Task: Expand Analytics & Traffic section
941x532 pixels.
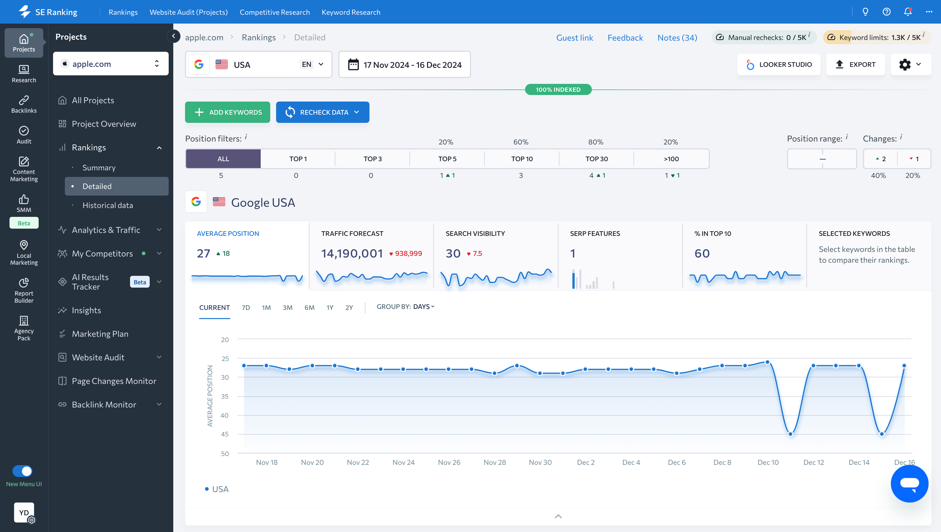Action: 159,229
